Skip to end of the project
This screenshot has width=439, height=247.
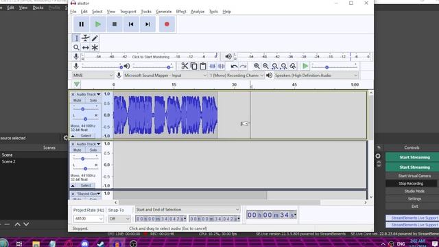pyautogui.click(x=147, y=25)
